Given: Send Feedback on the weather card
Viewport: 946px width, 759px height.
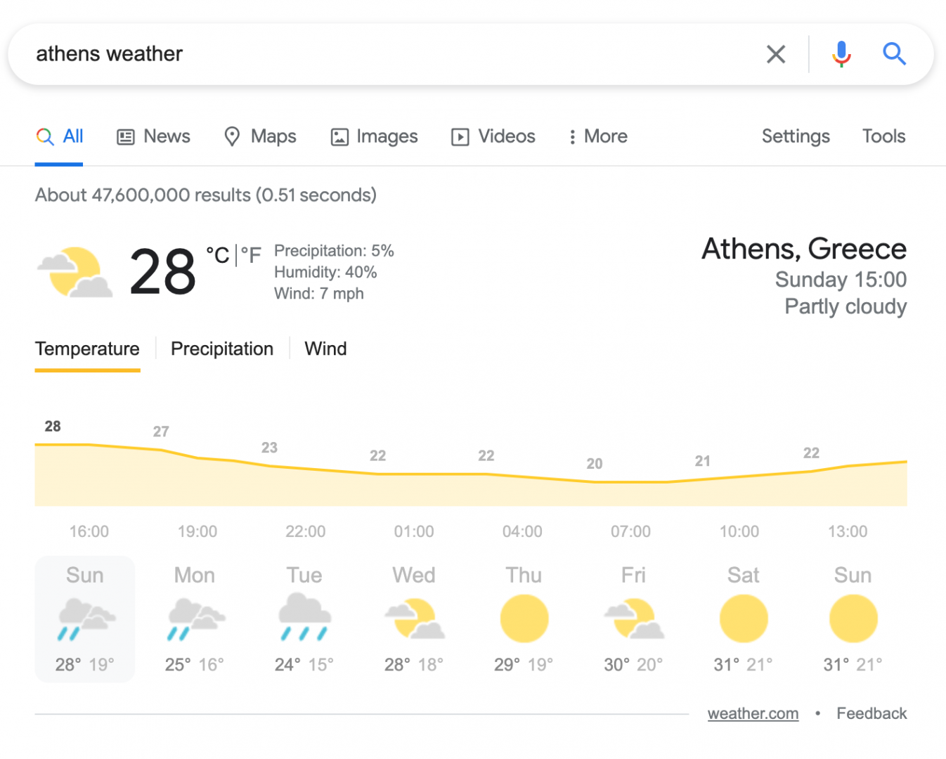Looking at the screenshot, I should [x=872, y=713].
